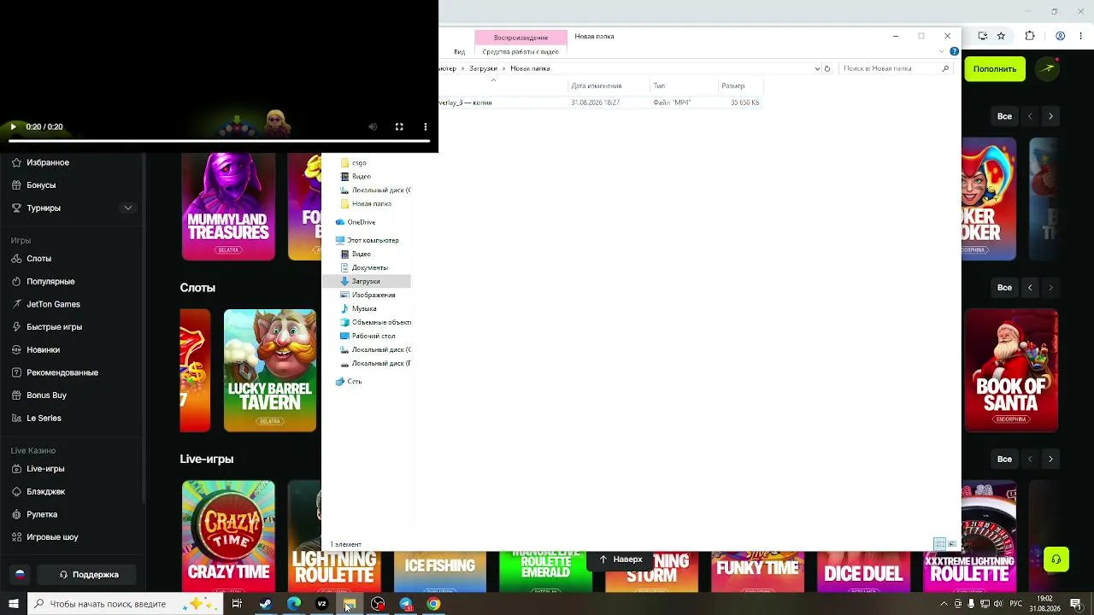Click the Bonus Buy icon in the sidebar
This screenshot has width=1094, height=615.
17,395
